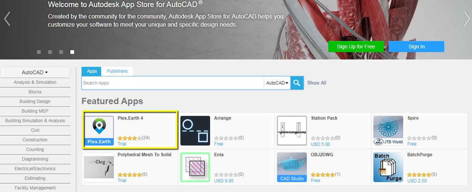Select the second banner slide dot
Image resolution: width=472 pixels, height=192 pixels.
pyautogui.click(x=50, y=52)
